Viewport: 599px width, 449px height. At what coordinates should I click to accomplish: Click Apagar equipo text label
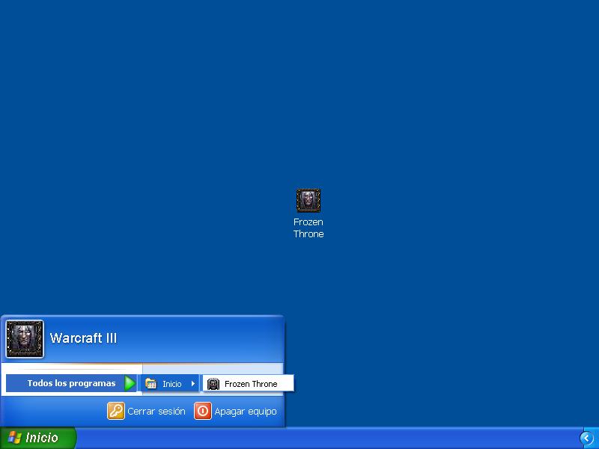[x=246, y=412]
